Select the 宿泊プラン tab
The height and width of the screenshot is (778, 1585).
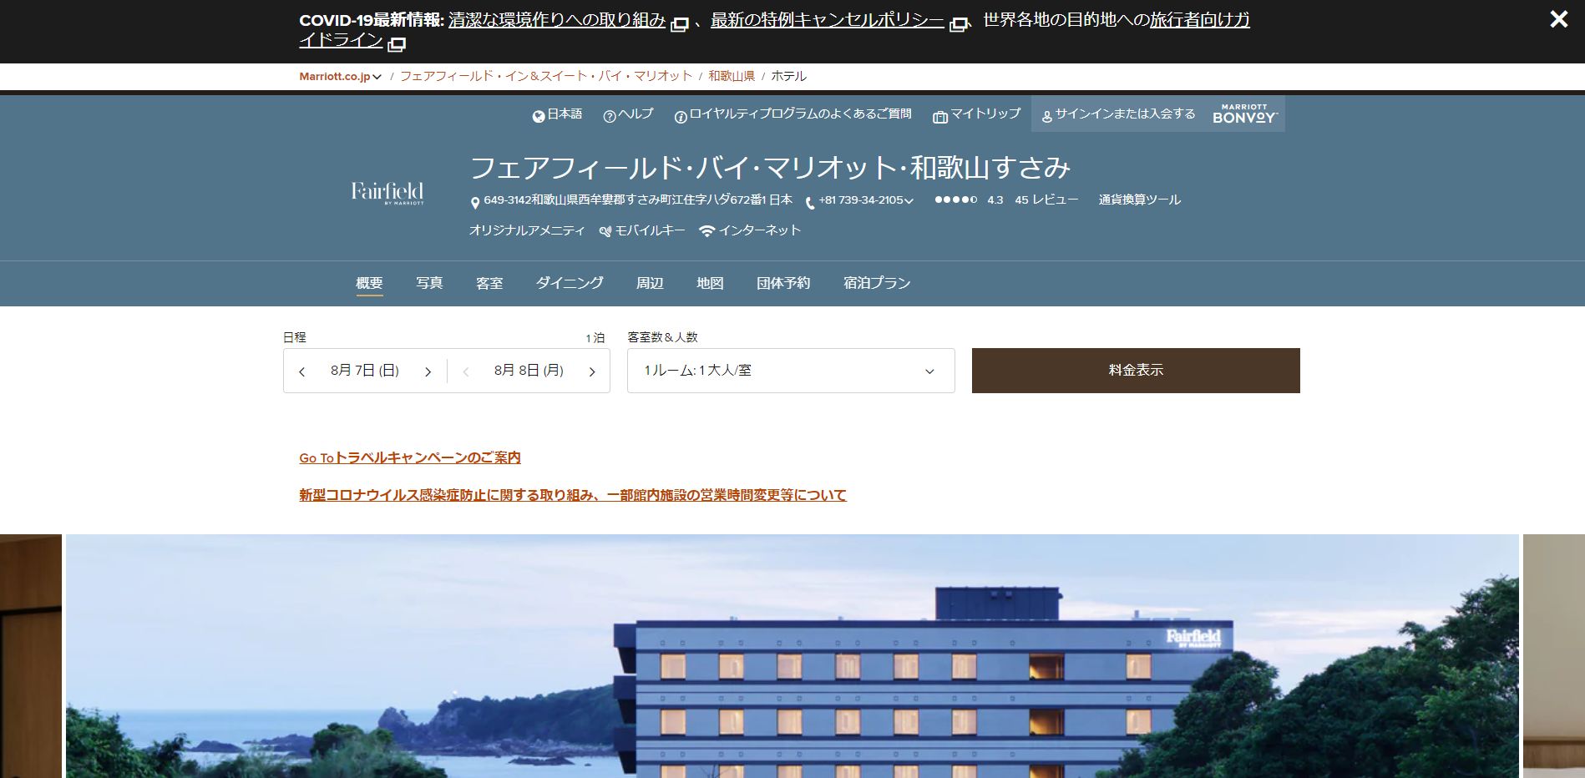877,283
